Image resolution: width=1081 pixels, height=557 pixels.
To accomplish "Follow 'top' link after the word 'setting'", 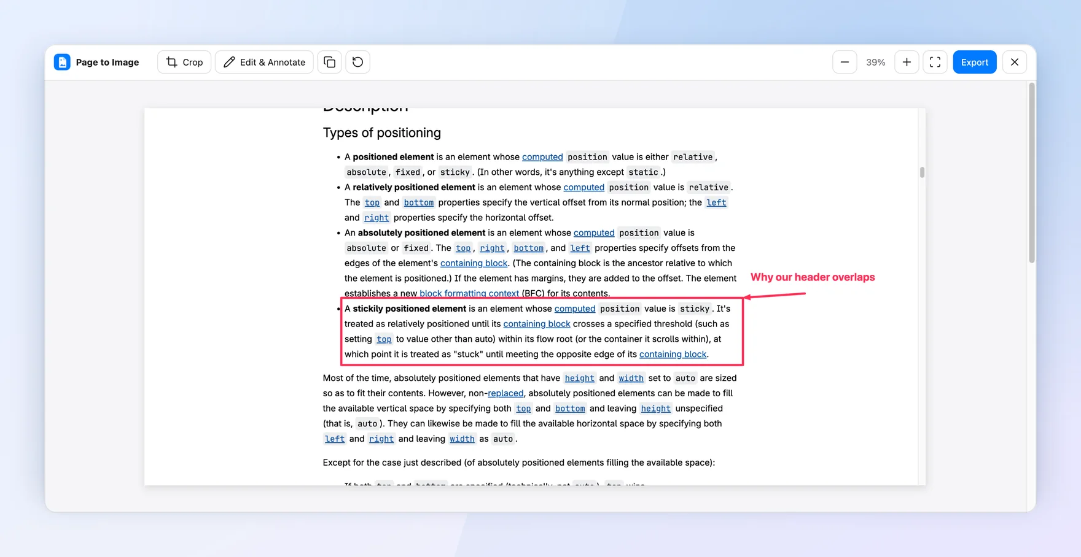I will pyautogui.click(x=384, y=339).
